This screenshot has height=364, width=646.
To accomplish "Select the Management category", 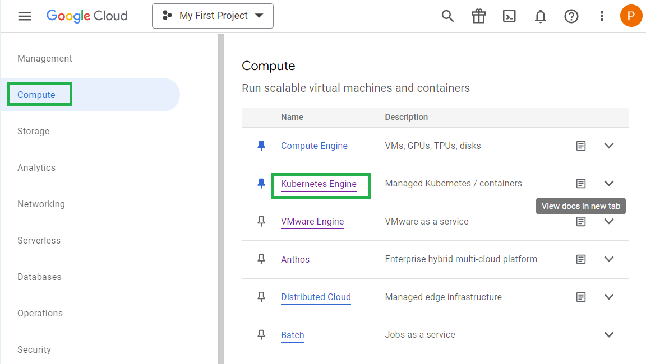I will tap(44, 58).
